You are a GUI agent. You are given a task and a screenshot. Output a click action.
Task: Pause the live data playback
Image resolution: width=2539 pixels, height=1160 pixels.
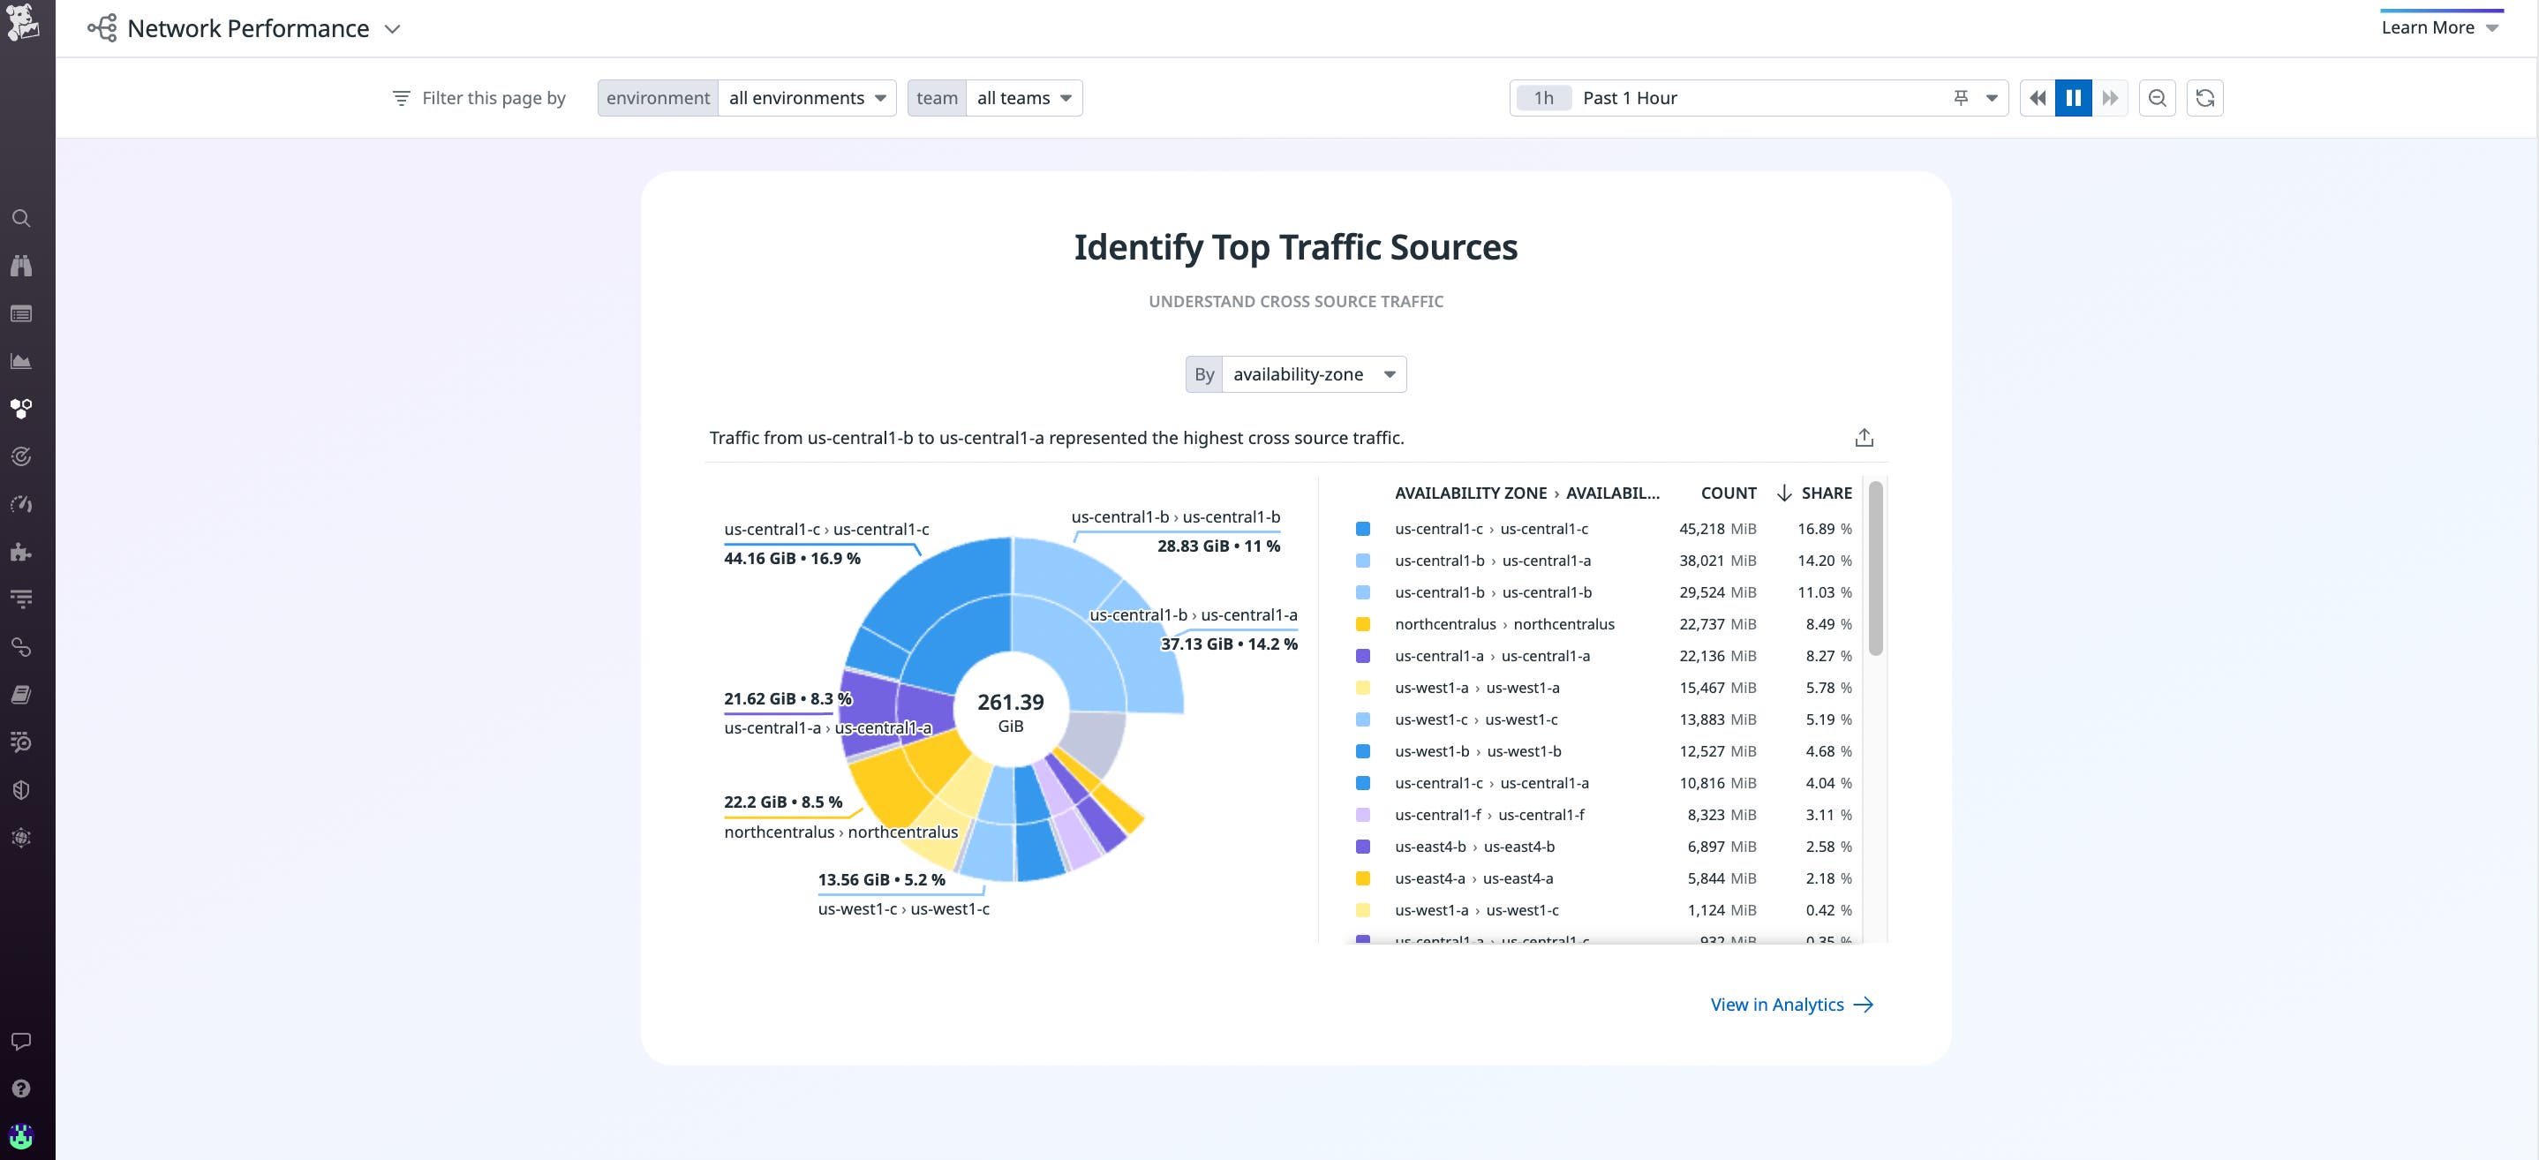point(2074,98)
